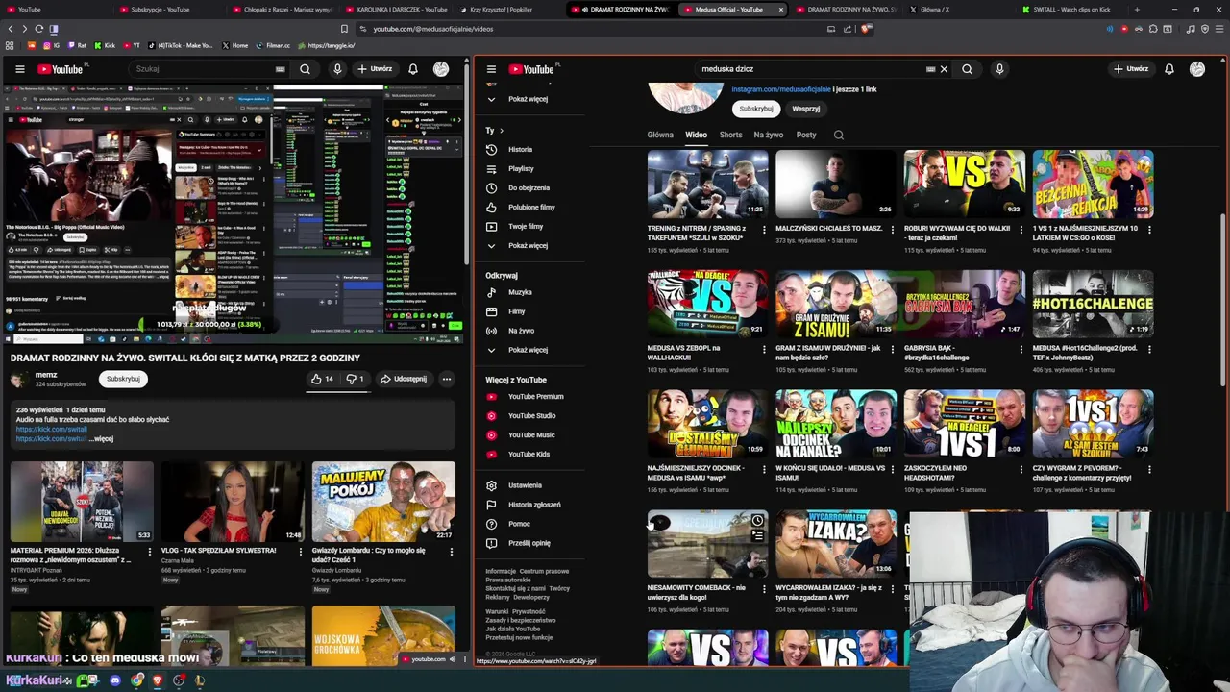
Task: Open TikTok bookmark in bookmarks bar
Action: (x=179, y=45)
